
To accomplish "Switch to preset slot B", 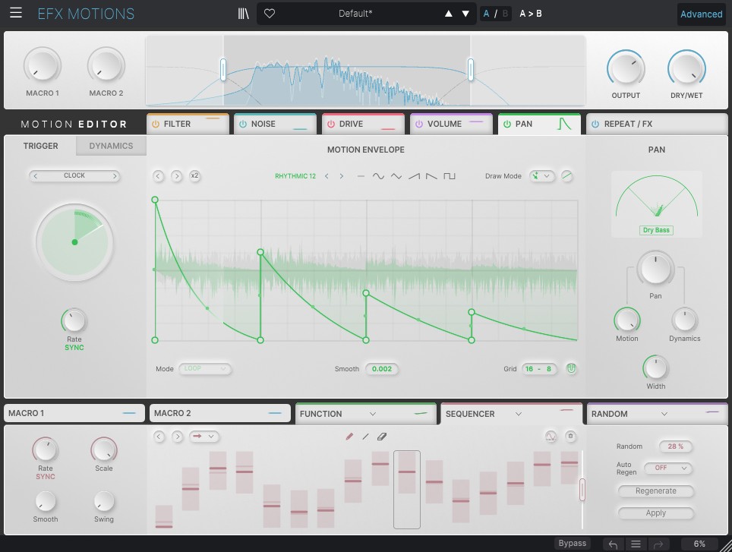I will click(x=505, y=14).
